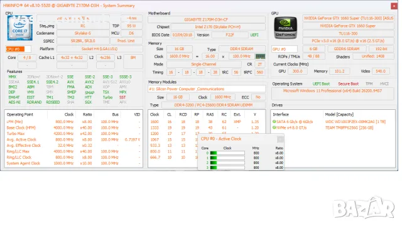Click the Cache L1 value 4x32 + 4x32
The height and width of the screenshot is (226, 402).
tap(72, 58)
